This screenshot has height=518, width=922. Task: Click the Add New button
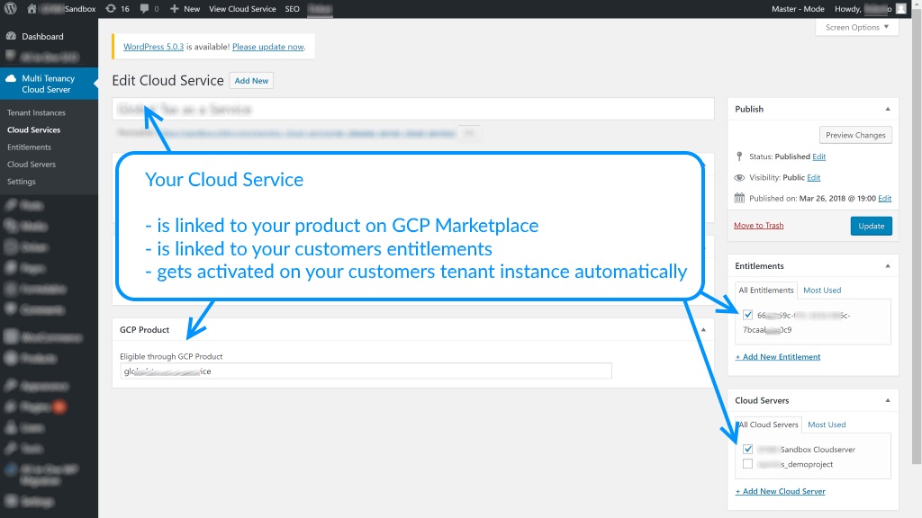[x=251, y=80]
